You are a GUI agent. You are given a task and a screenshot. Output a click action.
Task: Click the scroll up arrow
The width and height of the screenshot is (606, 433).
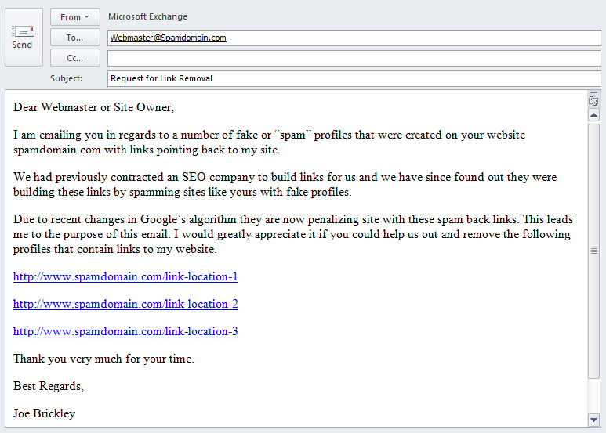pos(593,115)
